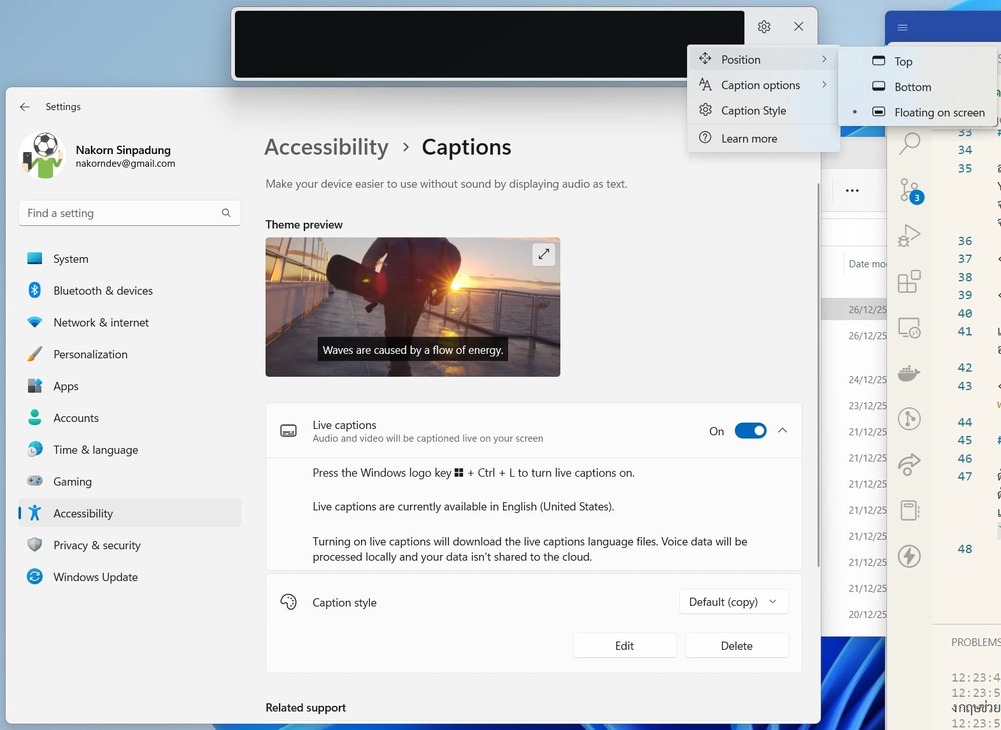This screenshot has height=730, width=1001.
Task: Close the live captions bar
Action: [799, 27]
